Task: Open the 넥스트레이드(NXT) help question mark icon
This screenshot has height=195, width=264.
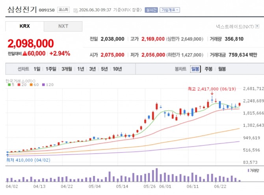Action: coord(257,26)
